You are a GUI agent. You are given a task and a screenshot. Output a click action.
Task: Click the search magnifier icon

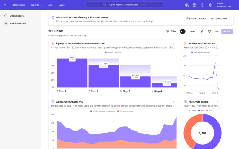105,5
